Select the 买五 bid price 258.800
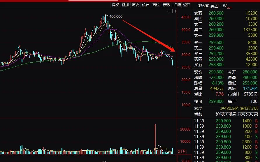The image size is (260, 162). pos(216,65)
